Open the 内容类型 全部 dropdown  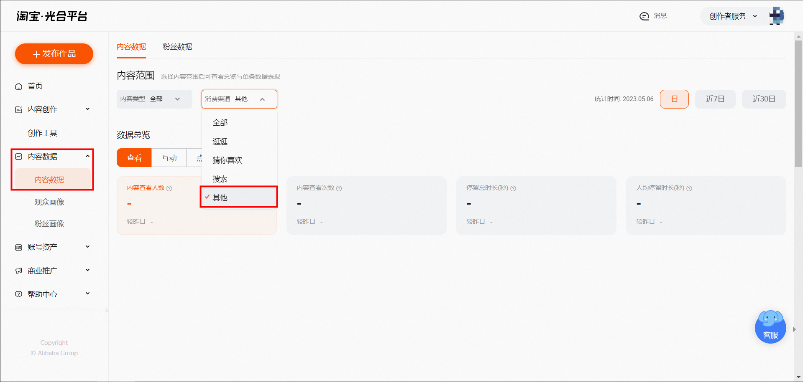point(154,99)
